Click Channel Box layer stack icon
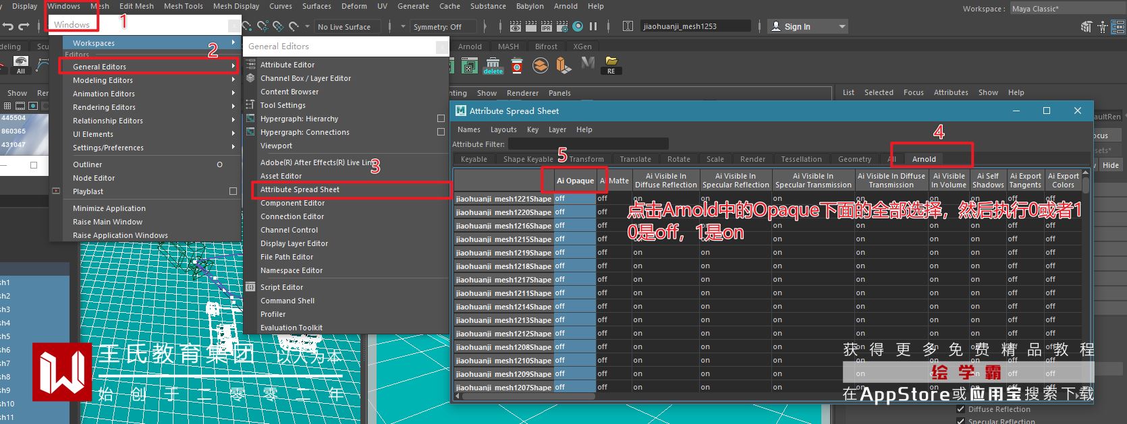 pyautogui.click(x=250, y=78)
